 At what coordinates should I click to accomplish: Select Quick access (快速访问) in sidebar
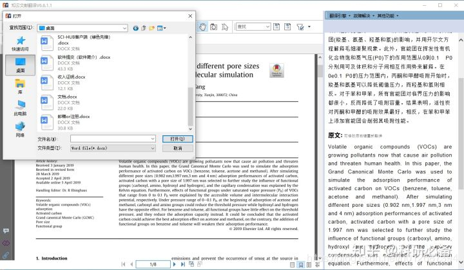tap(20, 44)
